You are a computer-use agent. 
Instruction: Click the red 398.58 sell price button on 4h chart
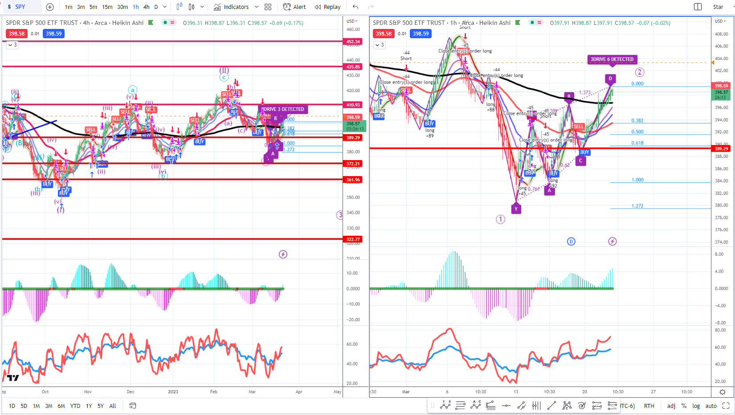(17, 33)
